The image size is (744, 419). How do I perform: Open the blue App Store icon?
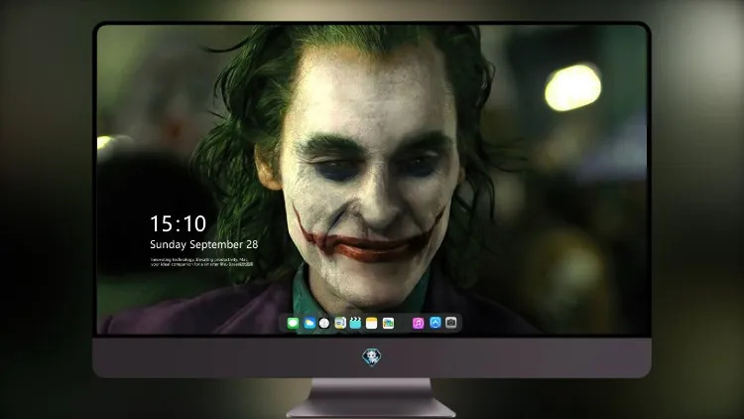[x=435, y=323]
